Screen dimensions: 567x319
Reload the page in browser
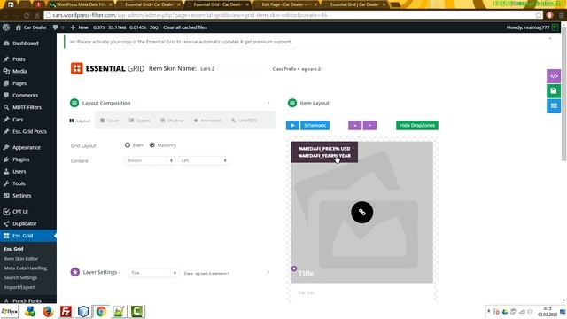tap(27, 16)
